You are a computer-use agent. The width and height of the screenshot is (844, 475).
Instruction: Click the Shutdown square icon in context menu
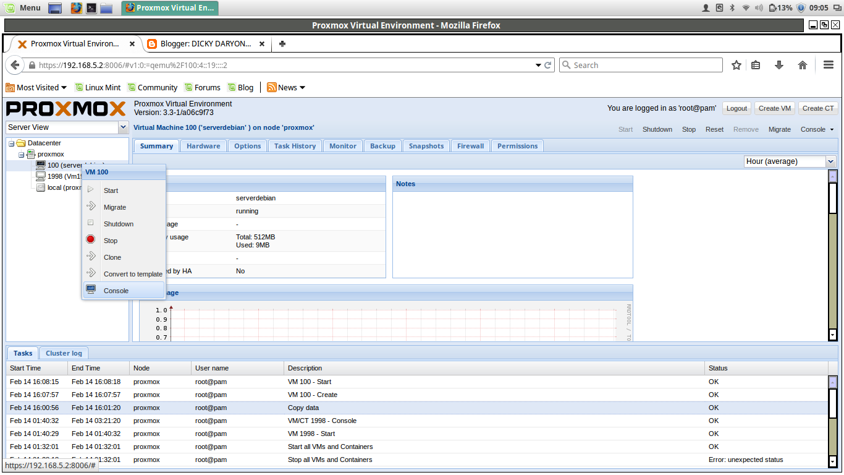point(91,223)
